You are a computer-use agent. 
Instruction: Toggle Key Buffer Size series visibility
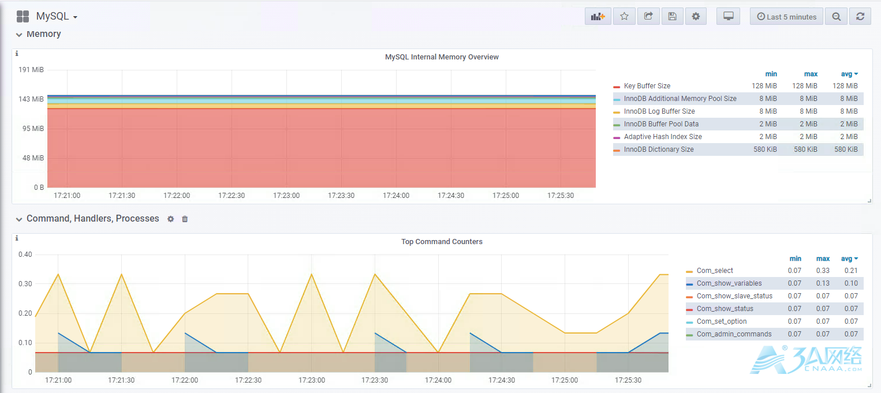647,86
